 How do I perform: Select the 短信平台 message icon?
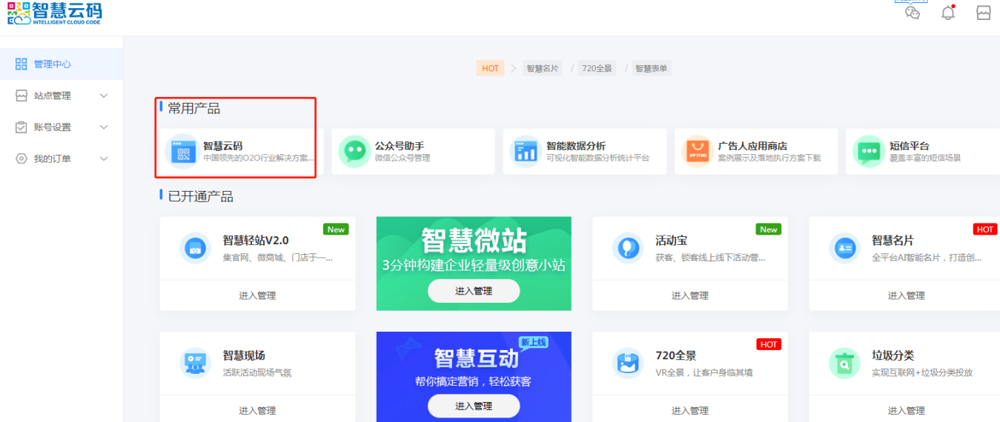tap(868, 151)
